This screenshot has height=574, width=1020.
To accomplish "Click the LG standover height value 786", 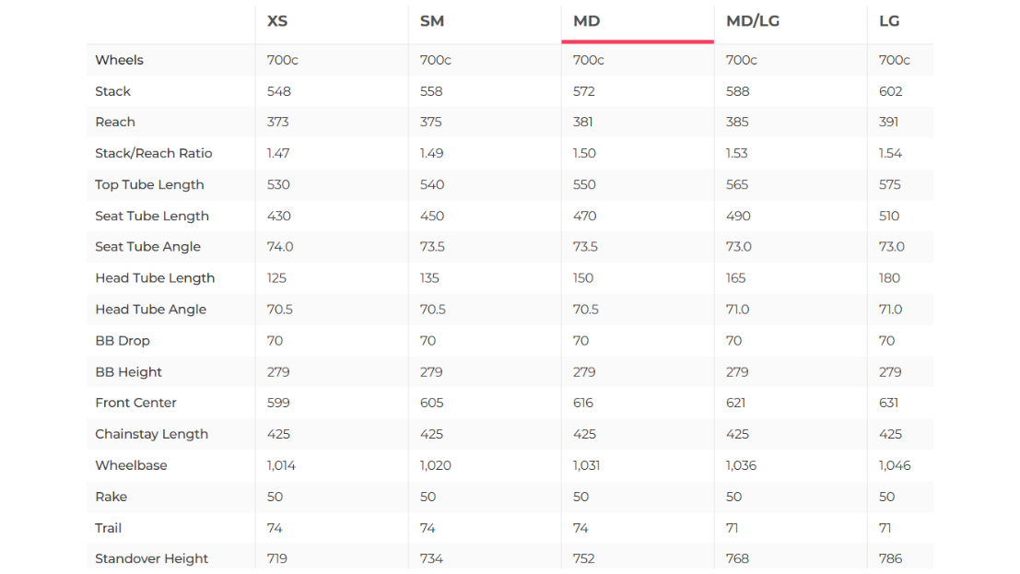I will tap(891, 558).
